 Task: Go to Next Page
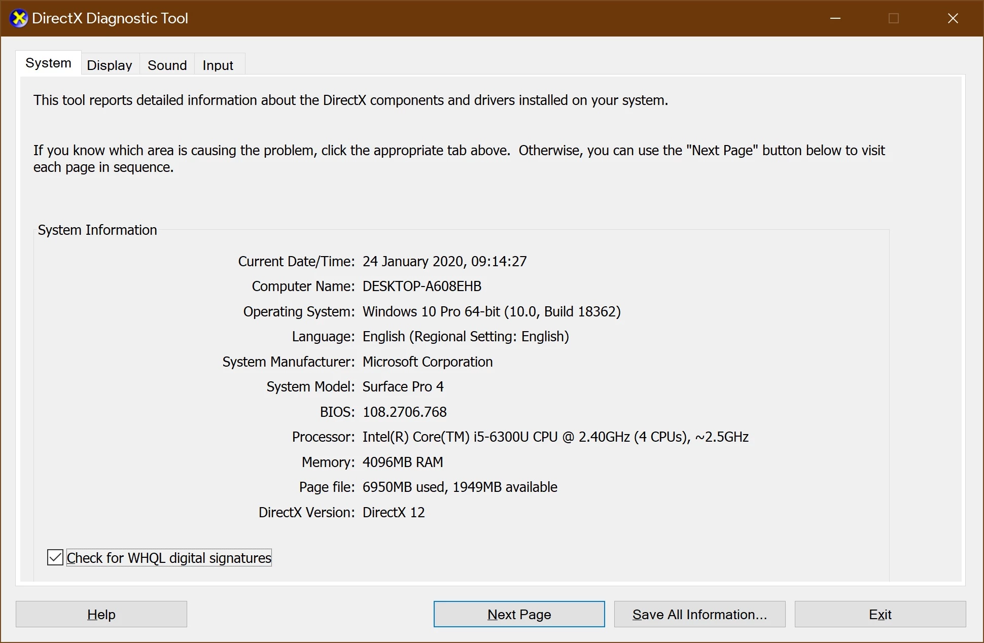[x=519, y=614]
